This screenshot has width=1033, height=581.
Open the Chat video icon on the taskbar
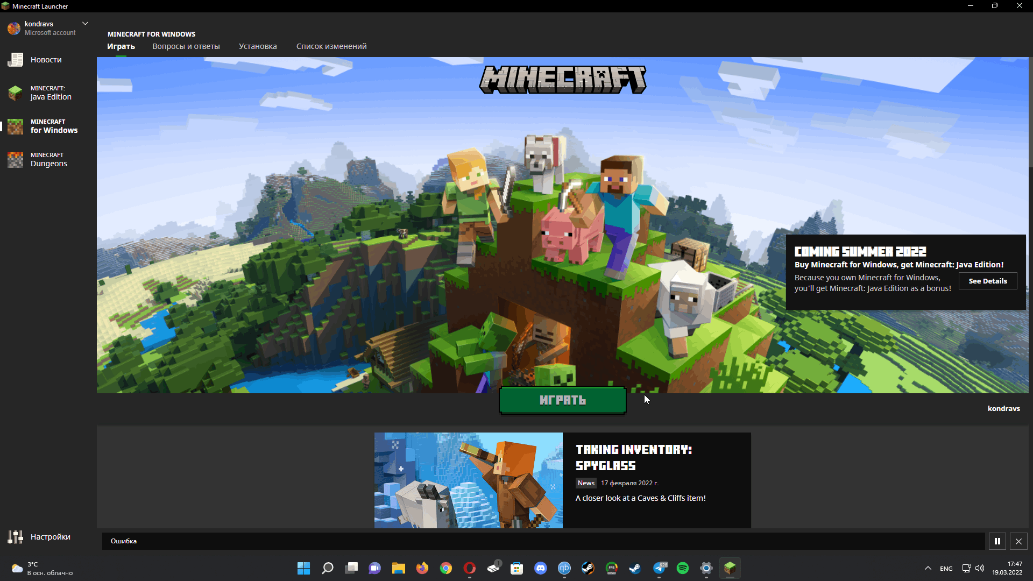(x=375, y=568)
